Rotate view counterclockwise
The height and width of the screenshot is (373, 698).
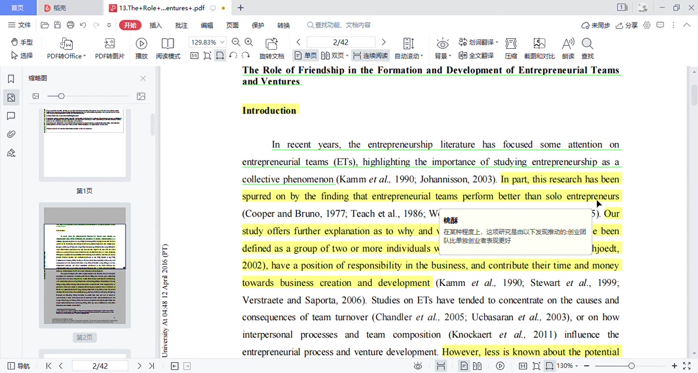tap(233, 55)
